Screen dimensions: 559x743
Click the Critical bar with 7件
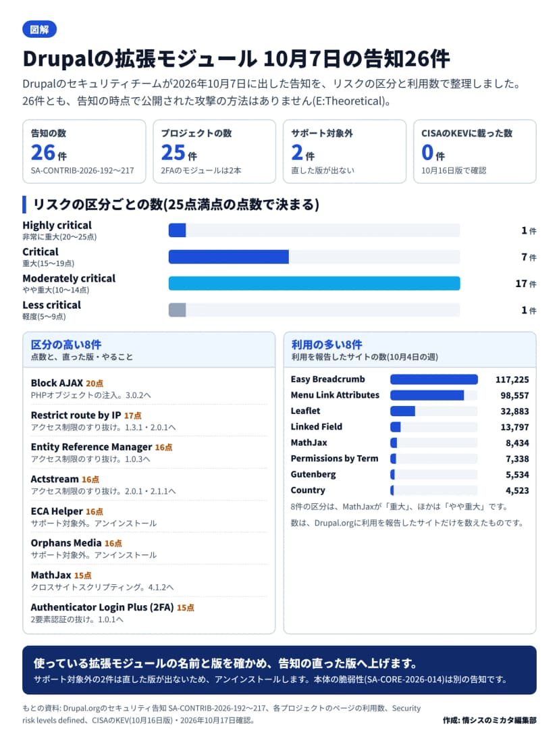coord(229,257)
